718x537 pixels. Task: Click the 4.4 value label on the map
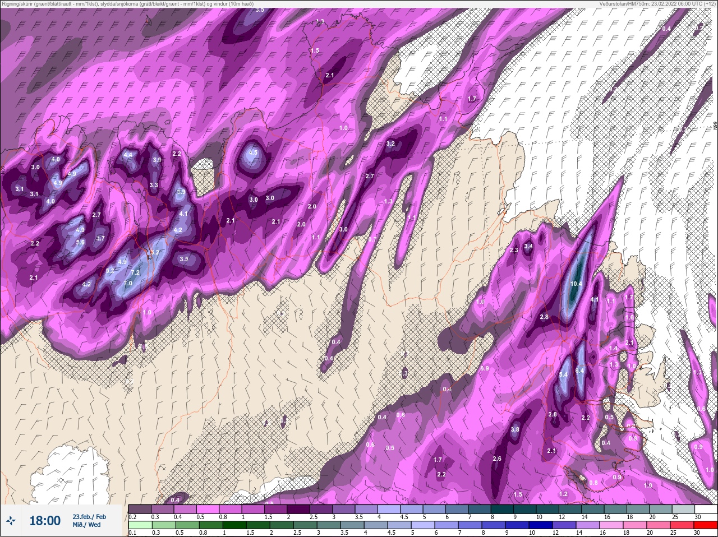click(128, 155)
